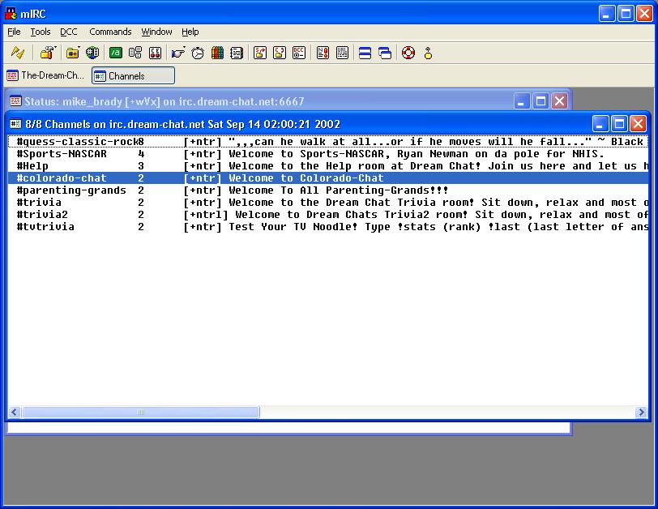Image resolution: width=658 pixels, height=509 pixels.
Task: Open the Tools menu
Action: click(x=41, y=32)
